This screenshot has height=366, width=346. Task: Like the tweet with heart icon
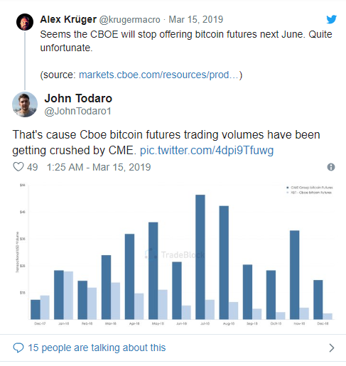pyautogui.click(x=18, y=167)
